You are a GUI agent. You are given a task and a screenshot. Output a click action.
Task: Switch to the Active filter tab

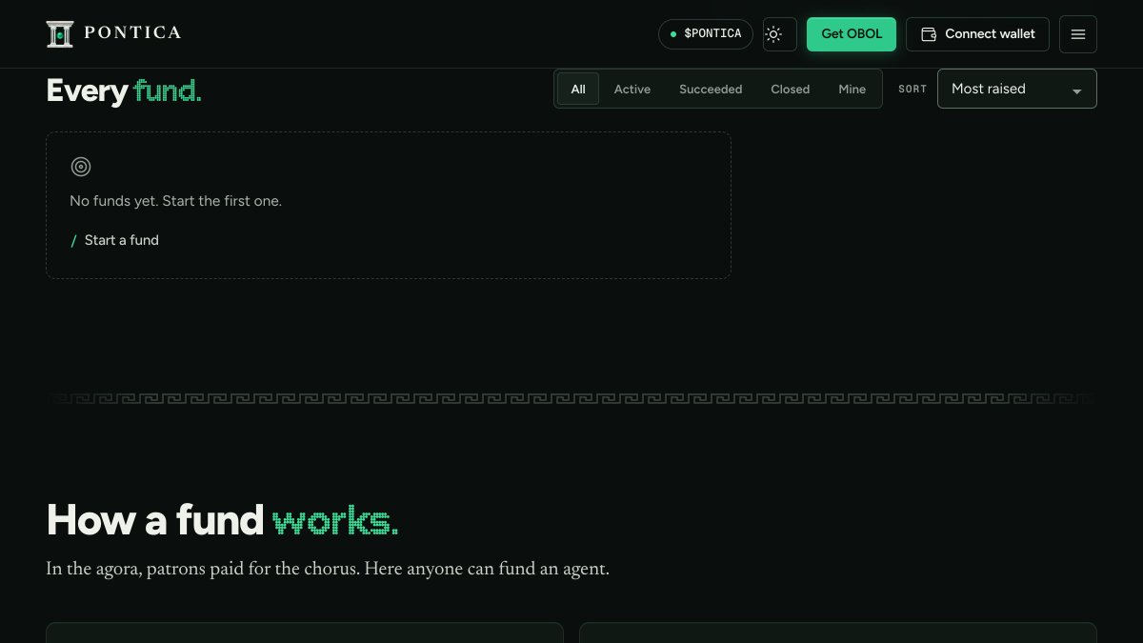[632, 89]
